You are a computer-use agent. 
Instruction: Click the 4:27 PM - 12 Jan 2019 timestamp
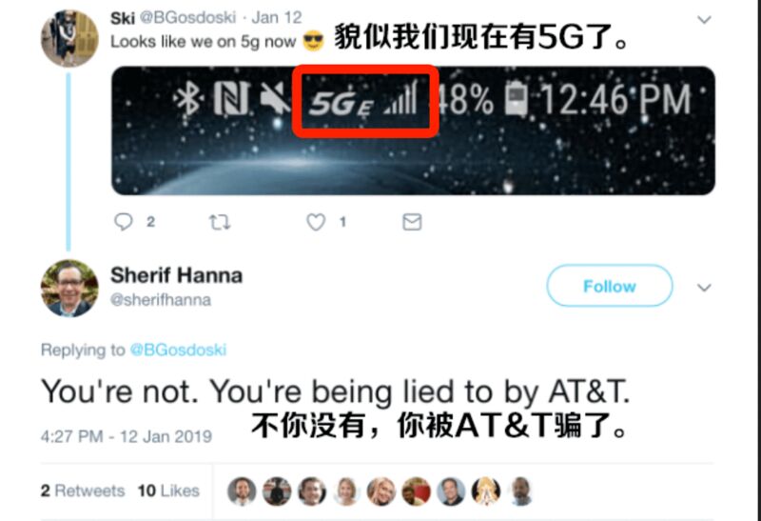(x=127, y=436)
